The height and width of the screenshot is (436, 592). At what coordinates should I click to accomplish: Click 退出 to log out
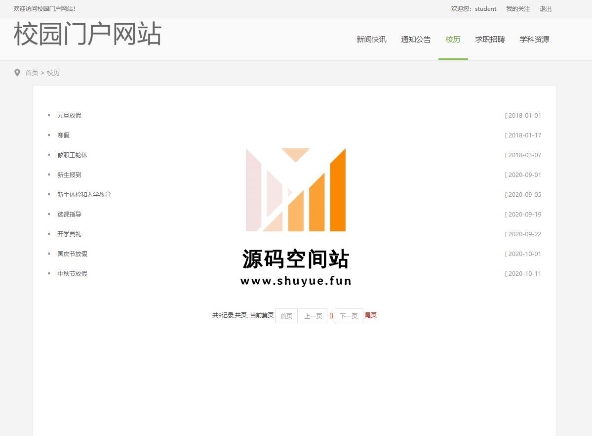point(546,9)
